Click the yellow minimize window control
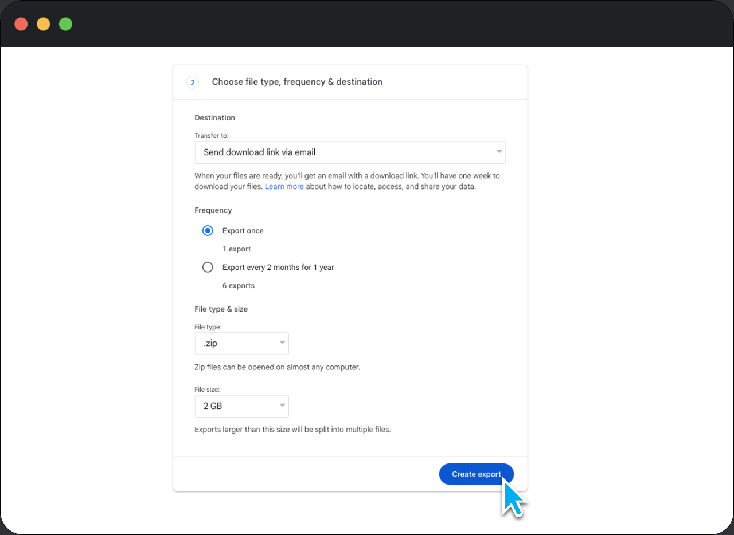Image resolution: width=734 pixels, height=535 pixels. (43, 23)
